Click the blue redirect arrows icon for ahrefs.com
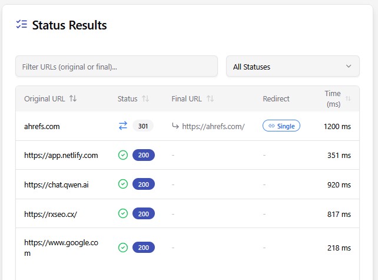Viewport: 378px width, 280px height. click(123, 126)
